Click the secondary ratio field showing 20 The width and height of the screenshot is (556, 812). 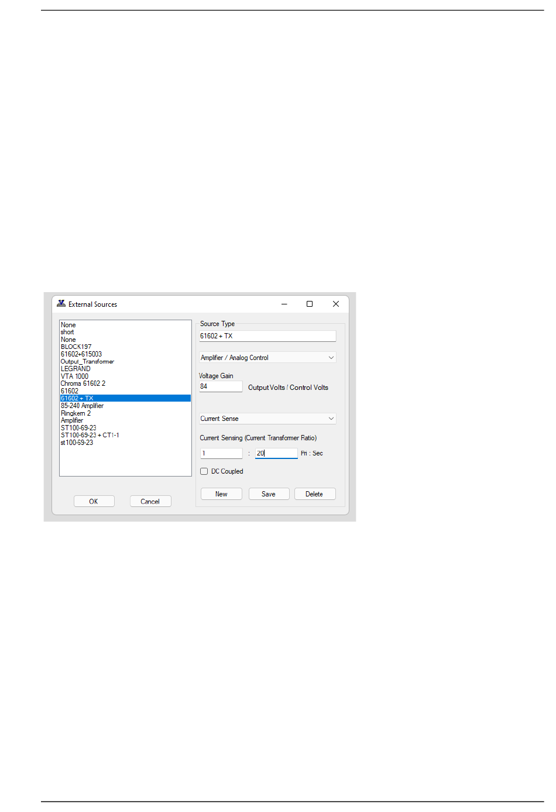click(x=276, y=453)
